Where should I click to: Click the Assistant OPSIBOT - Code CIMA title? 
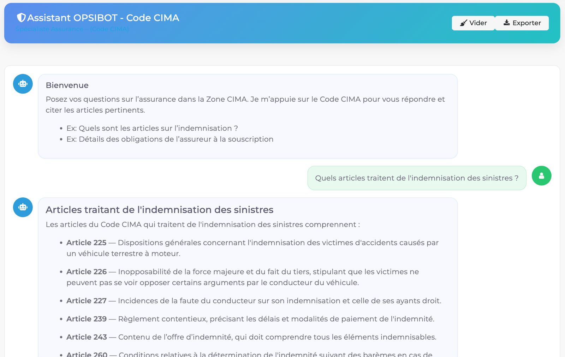click(x=103, y=18)
